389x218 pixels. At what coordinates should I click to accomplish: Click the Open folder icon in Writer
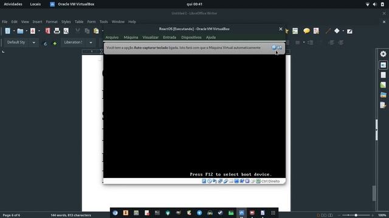pos(20,31)
